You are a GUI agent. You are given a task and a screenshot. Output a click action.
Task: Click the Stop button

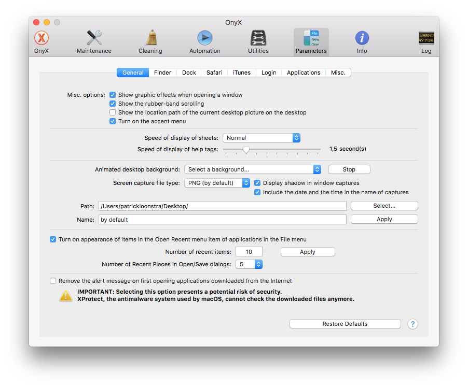tap(349, 169)
